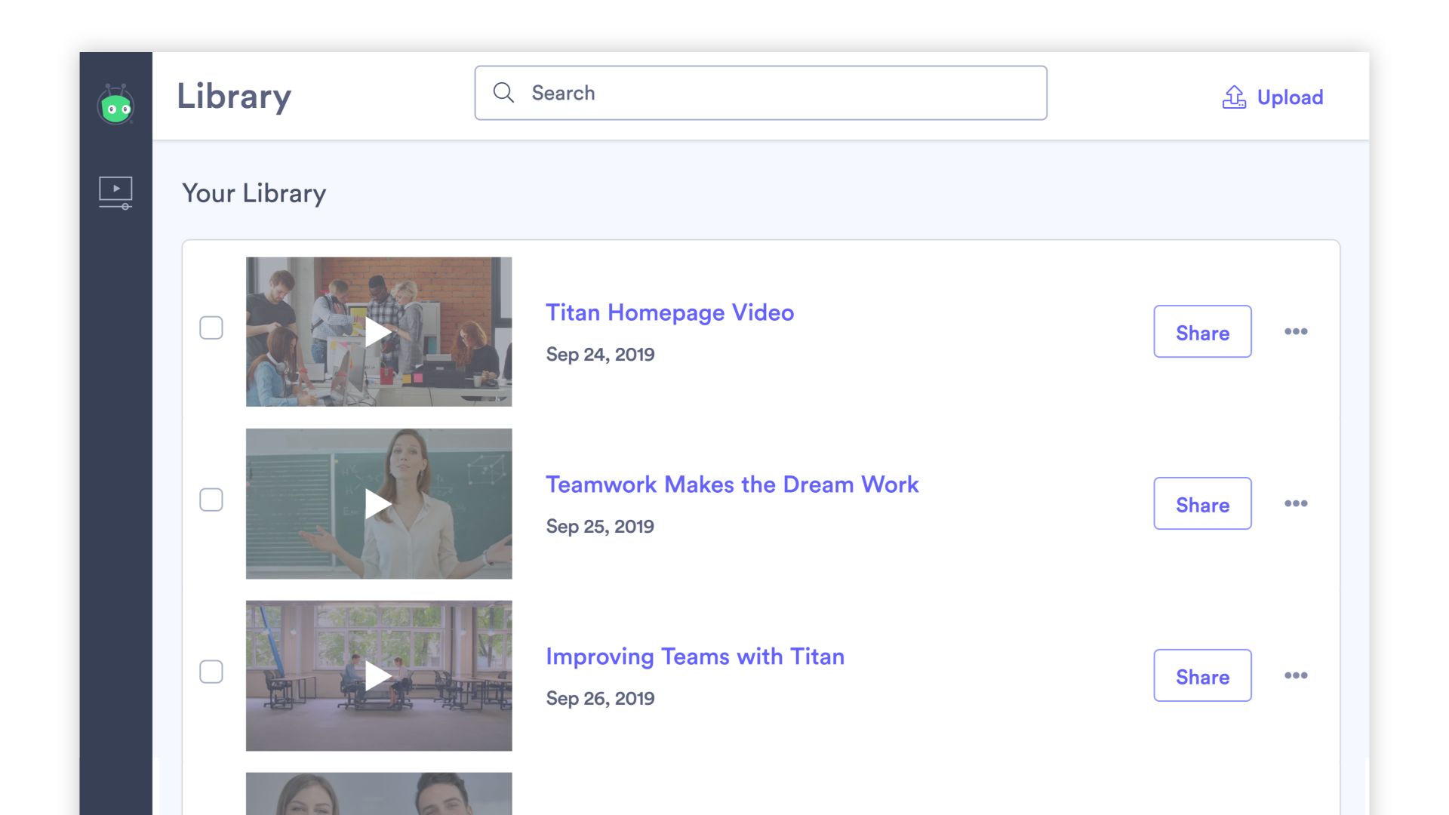
Task: Click the Sep 26, 2019 date text
Action: click(600, 699)
